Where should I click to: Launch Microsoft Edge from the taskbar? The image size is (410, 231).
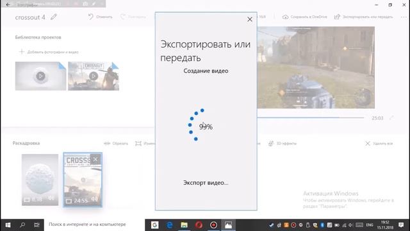coord(169,225)
